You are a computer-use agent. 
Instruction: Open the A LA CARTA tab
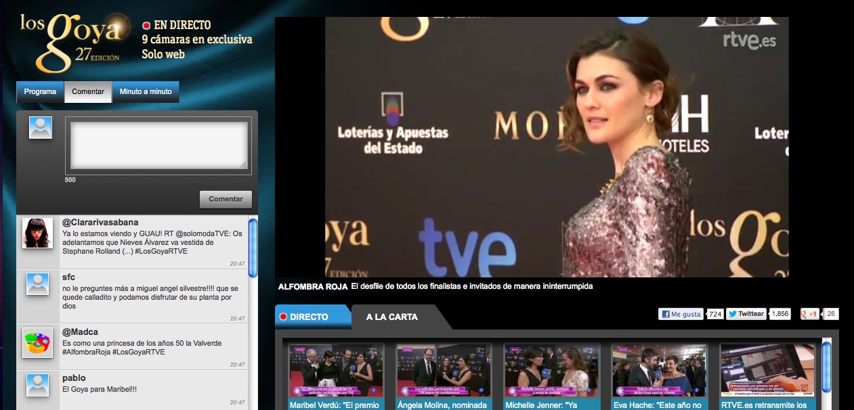click(392, 317)
